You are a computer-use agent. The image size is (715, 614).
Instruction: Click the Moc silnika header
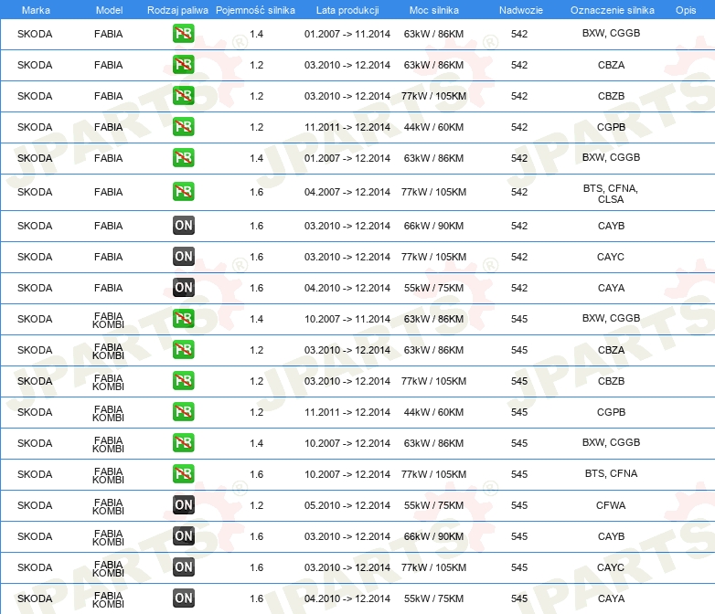point(433,10)
